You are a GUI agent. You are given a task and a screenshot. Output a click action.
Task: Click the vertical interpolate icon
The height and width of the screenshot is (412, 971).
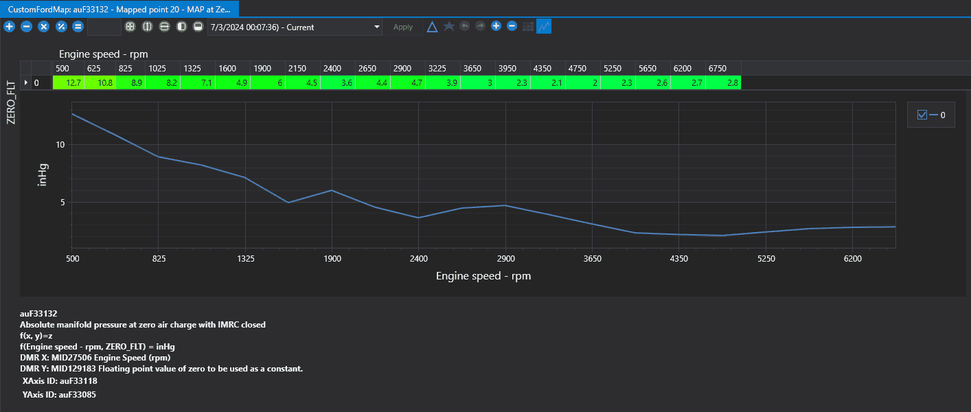click(x=164, y=27)
